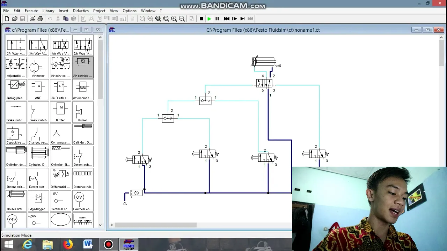Viewport: 447px width, 251px height.
Task: Open Firefox from taskbar
Action: click(68, 245)
